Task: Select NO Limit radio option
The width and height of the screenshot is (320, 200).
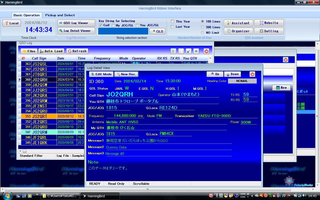Action: point(202,33)
